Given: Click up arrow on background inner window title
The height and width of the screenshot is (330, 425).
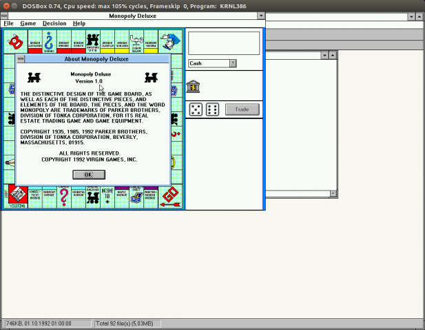Looking at the screenshot, I should point(333,56).
